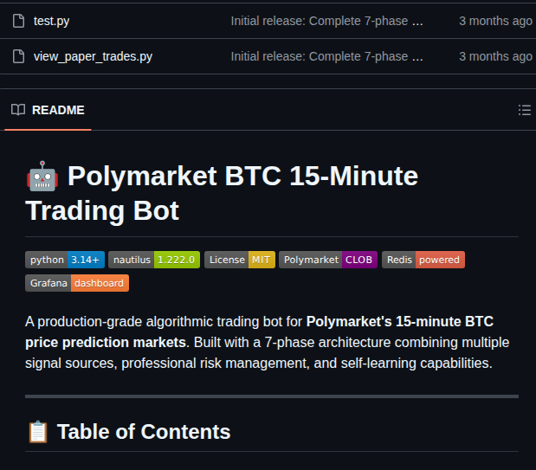Open commit message on the view_paper_trades.py row
536x470 pixels.
320,56
